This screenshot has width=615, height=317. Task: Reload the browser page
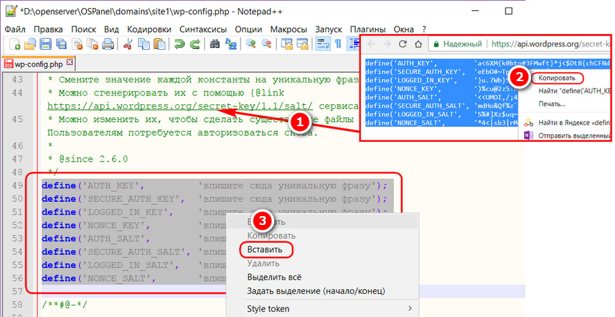click(402, 44)
